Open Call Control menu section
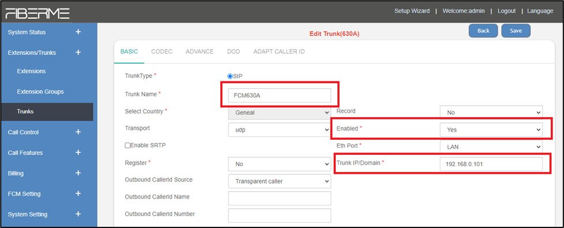 (24, 132)
